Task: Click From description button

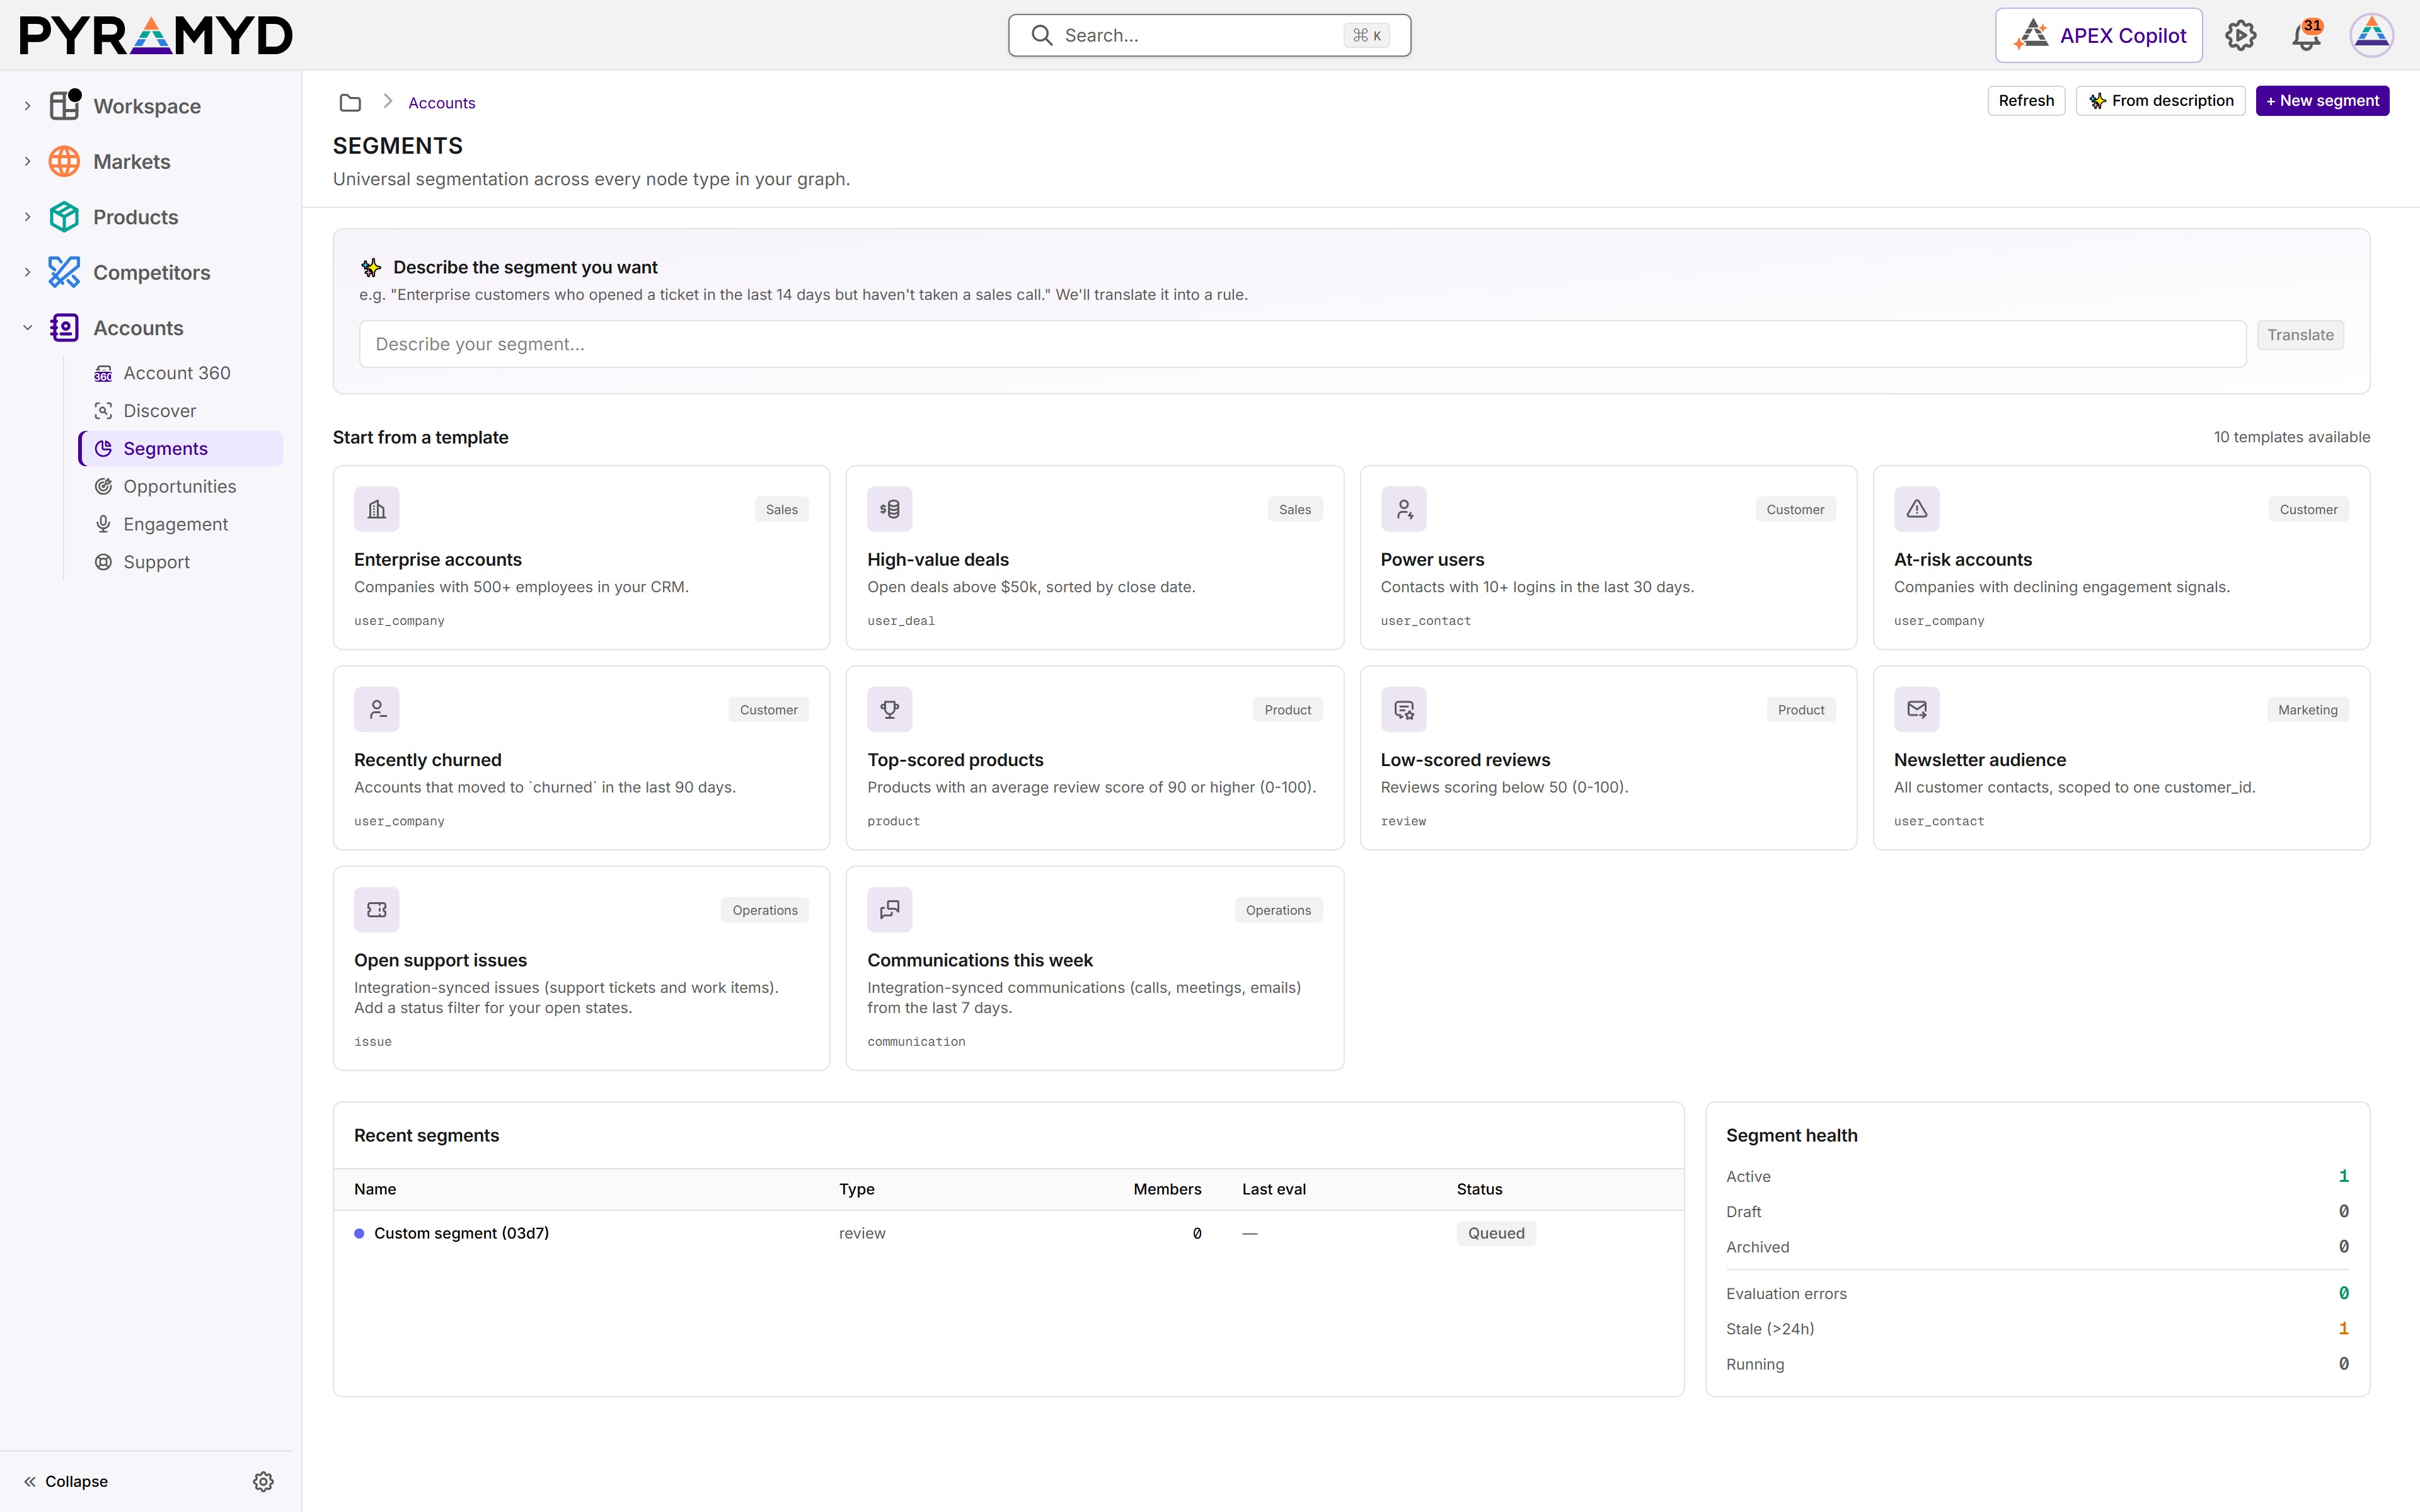Action: (x=2160, y=101)
